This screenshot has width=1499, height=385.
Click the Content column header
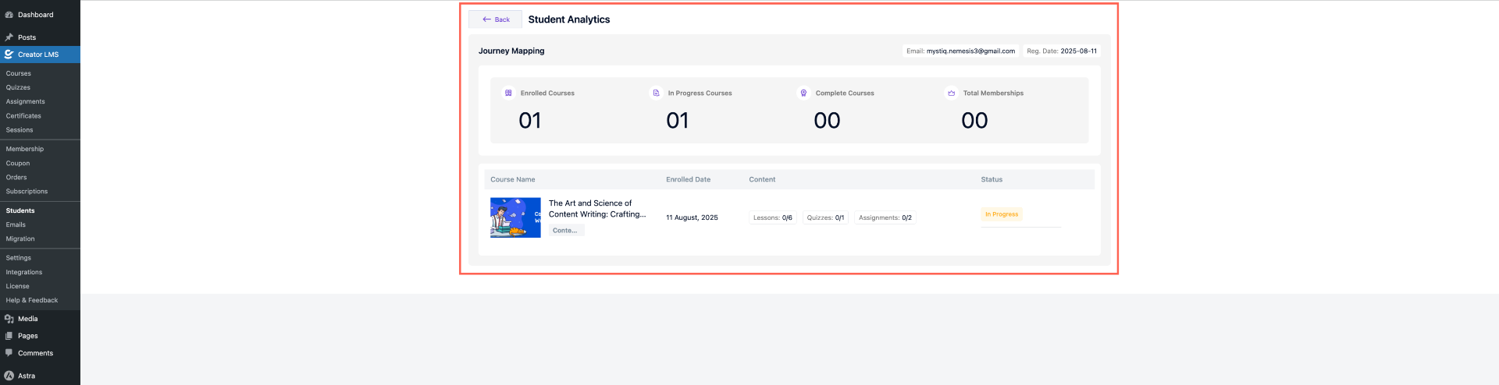tap(762, 179)
